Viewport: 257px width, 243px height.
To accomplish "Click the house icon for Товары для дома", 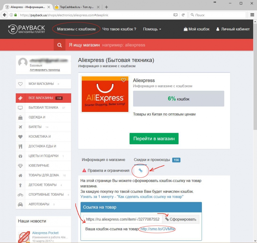I will pyautogui.click(x=20, y=175).
